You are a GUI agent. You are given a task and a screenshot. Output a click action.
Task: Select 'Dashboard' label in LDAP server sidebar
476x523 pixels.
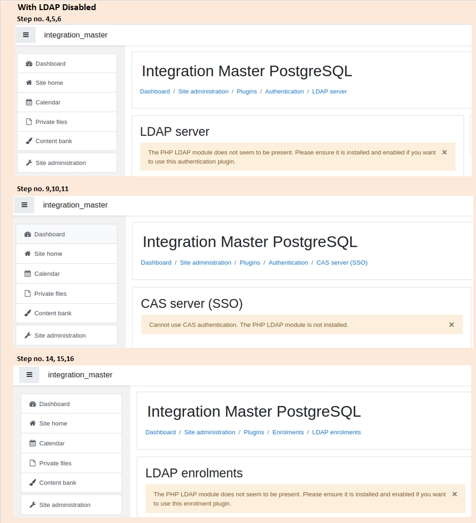point(50,64)
